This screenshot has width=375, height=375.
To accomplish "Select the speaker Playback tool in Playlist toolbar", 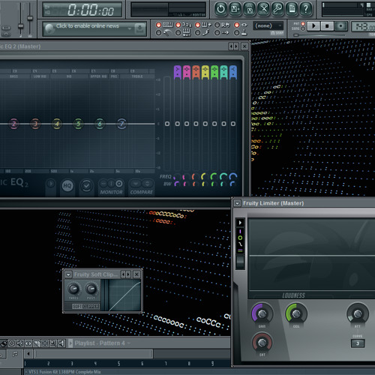I will pyautogui.click(x=61, y=343).
